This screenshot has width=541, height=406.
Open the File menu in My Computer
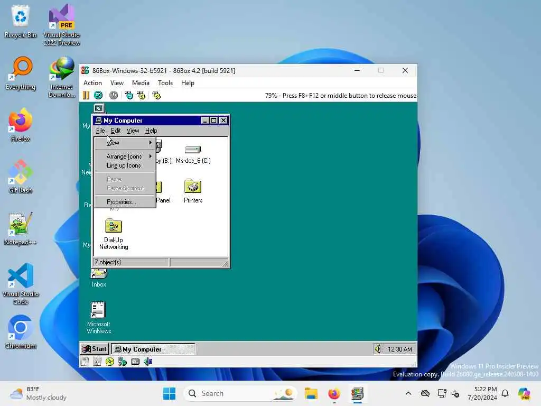pyautogui.click(x=100, y=131)
